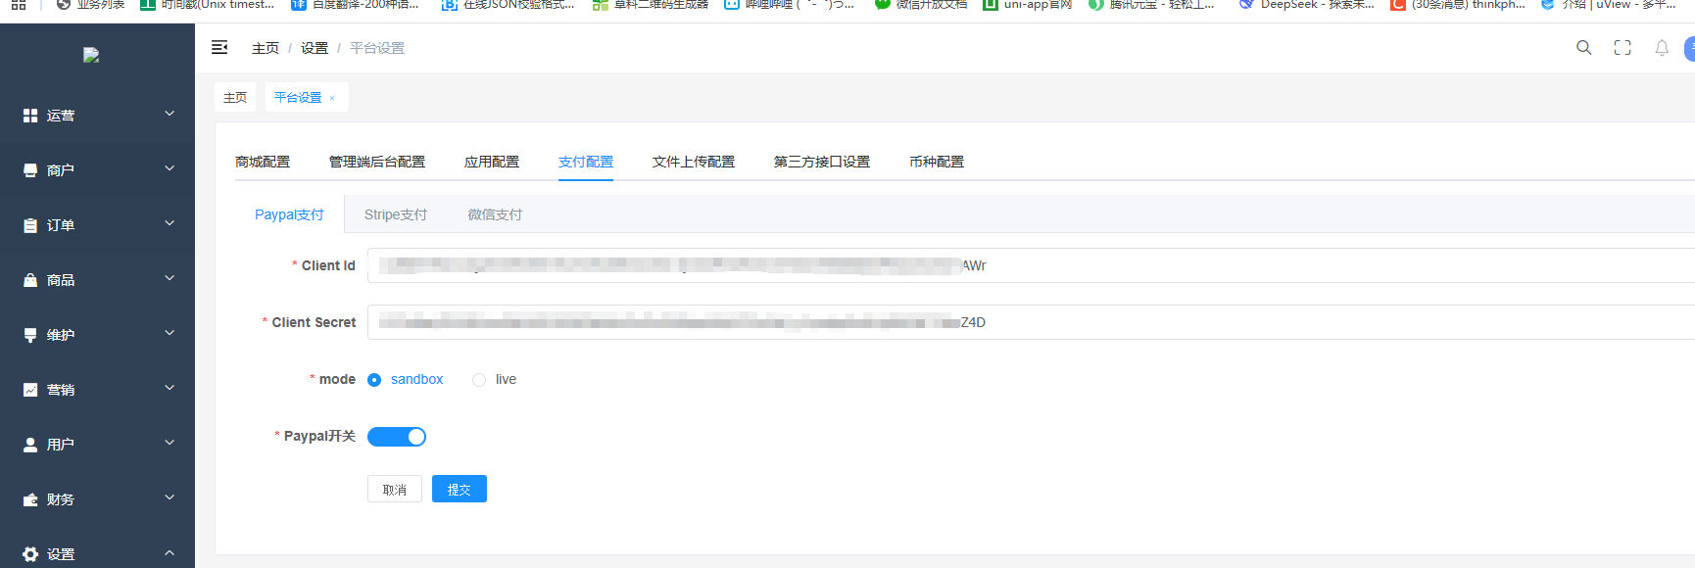The width and height of the screenshot is (1695, 568).
Task: Toggle fullscreen mode icon
Action: pos(1622,48)
